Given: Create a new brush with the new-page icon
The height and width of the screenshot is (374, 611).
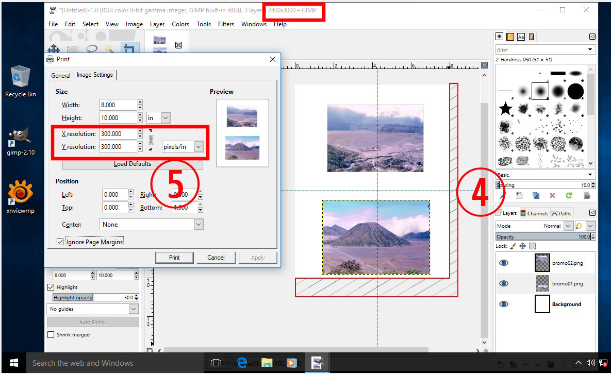Looking at the screenshot, I should (519, 195).
